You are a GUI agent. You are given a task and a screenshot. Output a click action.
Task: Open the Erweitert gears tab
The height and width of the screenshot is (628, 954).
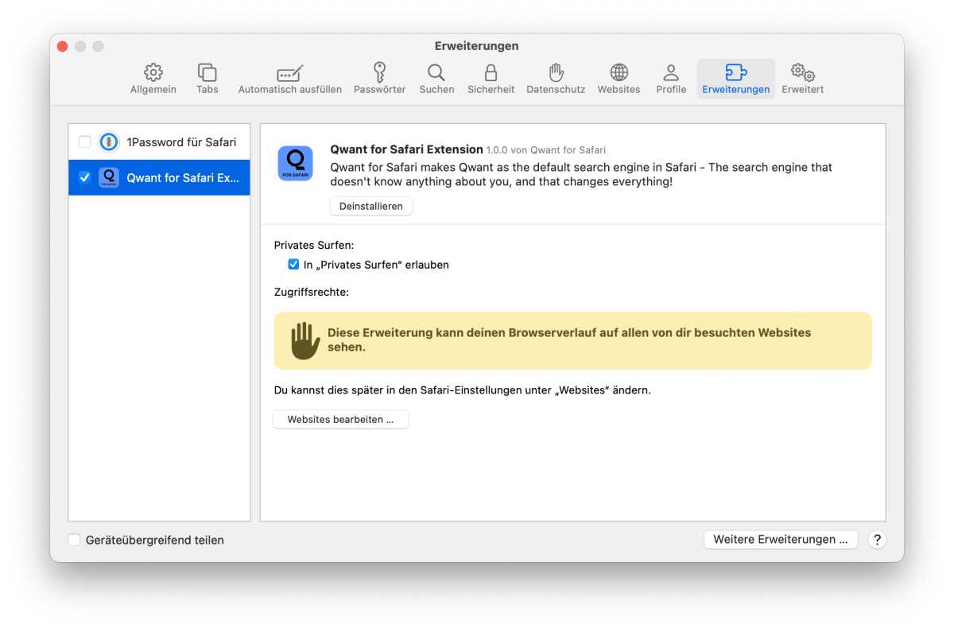tap(802, 79)
